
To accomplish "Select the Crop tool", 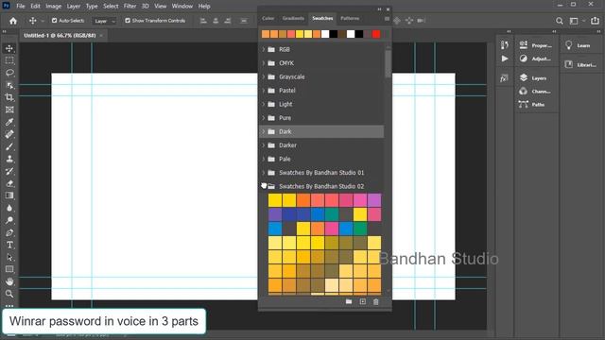I will coord(9,97).
